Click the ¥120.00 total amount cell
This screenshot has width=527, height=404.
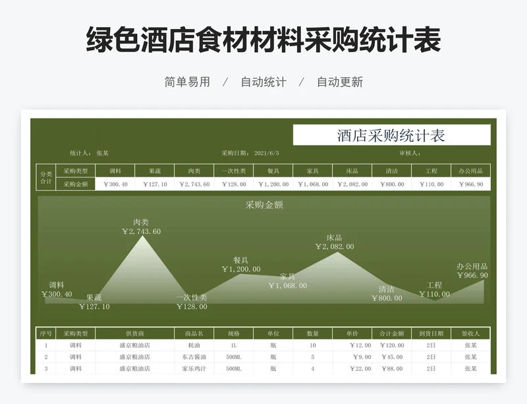tap(392, 345)
